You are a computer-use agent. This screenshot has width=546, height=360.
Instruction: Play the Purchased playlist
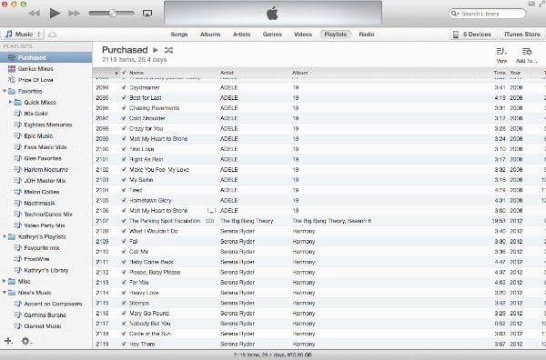[156, 50]
